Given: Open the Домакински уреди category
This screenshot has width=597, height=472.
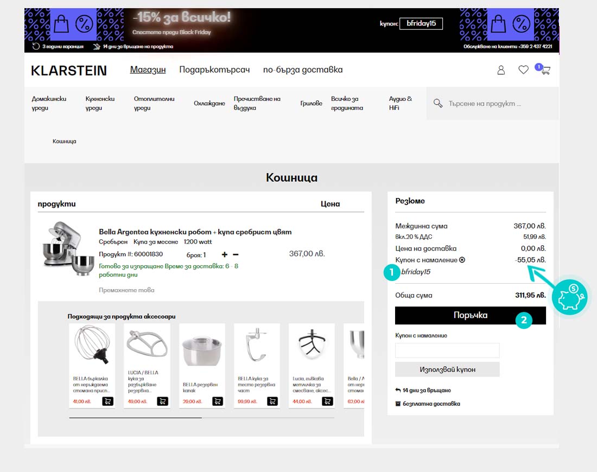Looking at the screenshot, I should (x=49, y=103).
